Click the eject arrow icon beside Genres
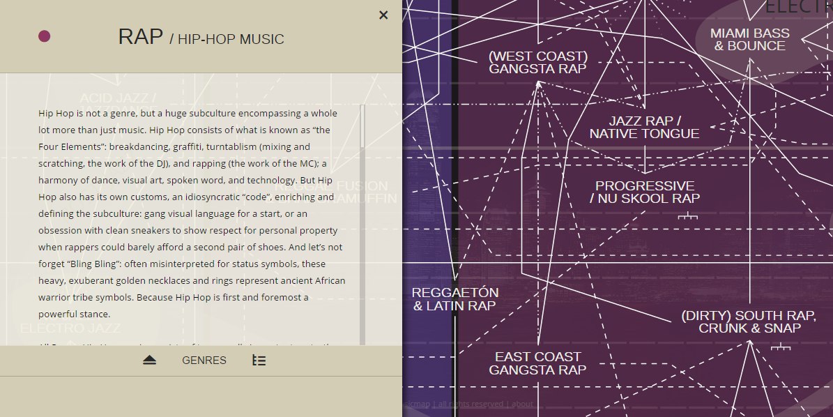The image size is (833, 417). [149, 361]
